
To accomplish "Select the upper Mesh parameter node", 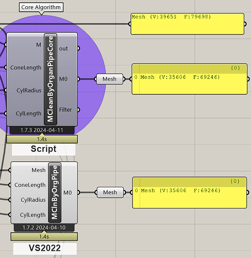I will (110, 79).
